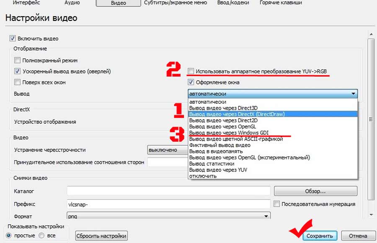Select the простые settings radio button
This screenshot has height=243, width=377.
9,235
